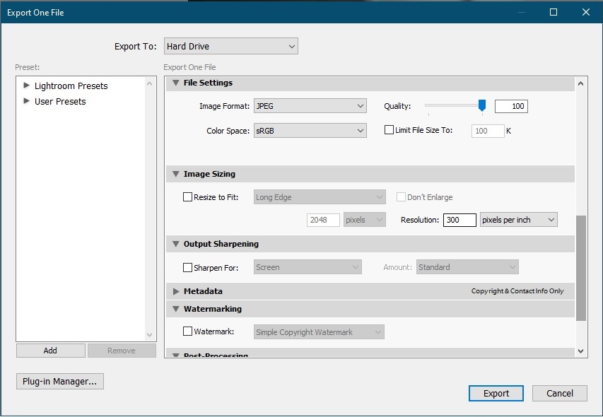Screen dimensions: 603x417
Task: Click the Export button
Action: tap(496, 394)
